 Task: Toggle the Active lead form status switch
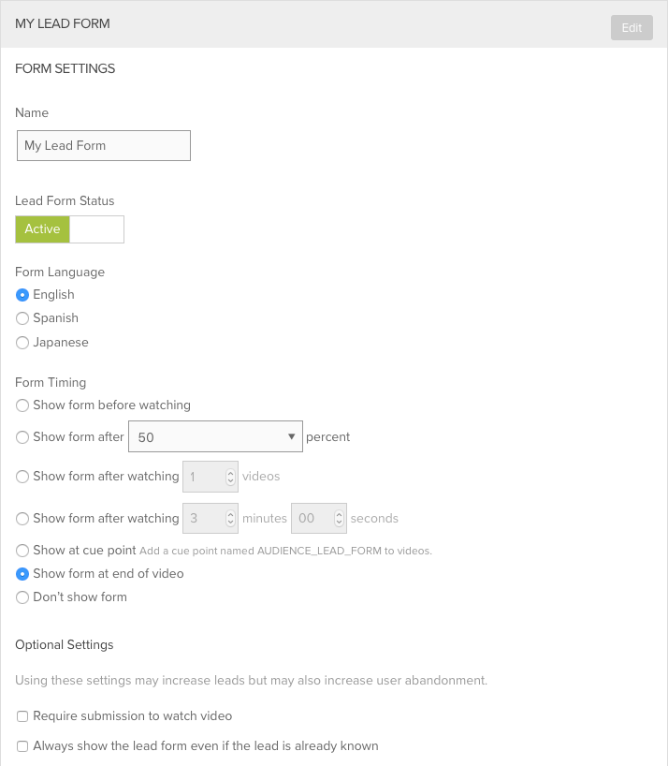tap(43, 229)
